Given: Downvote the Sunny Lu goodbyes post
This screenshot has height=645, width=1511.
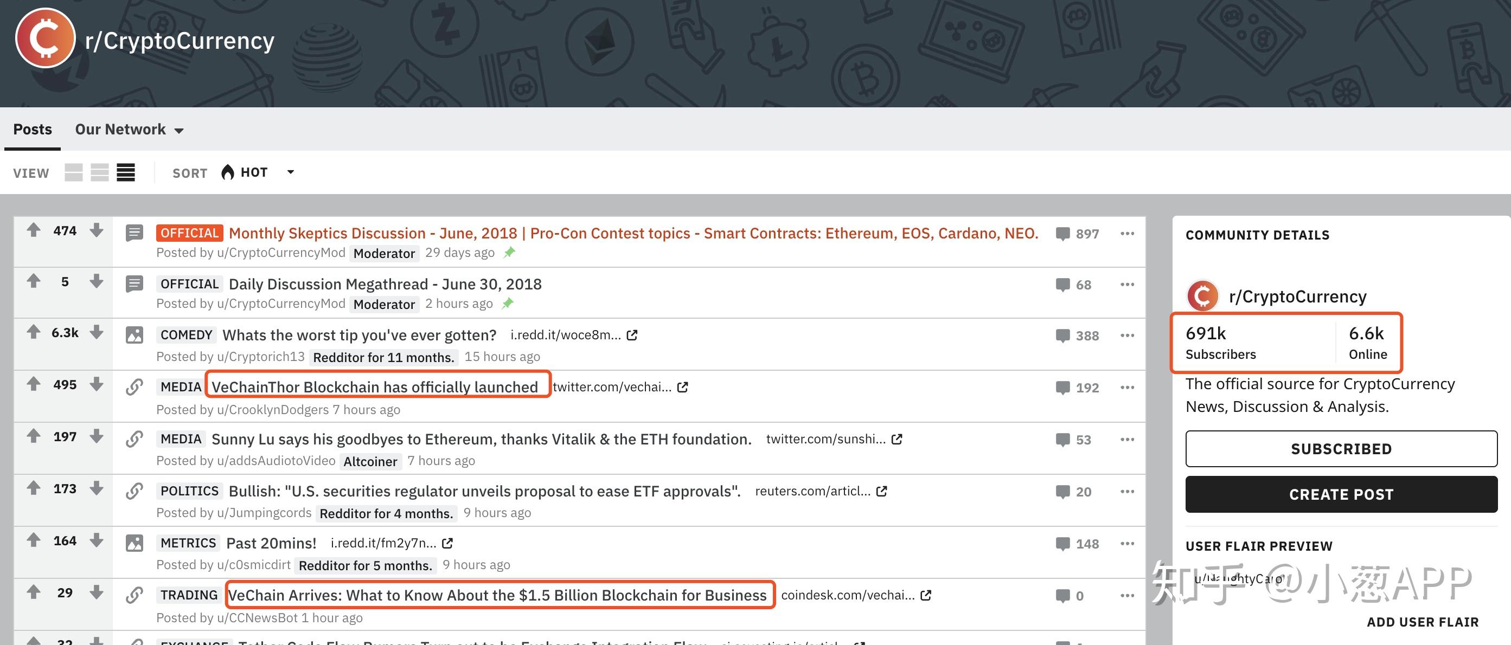Looking at the screenshot, I should point(97,436).
